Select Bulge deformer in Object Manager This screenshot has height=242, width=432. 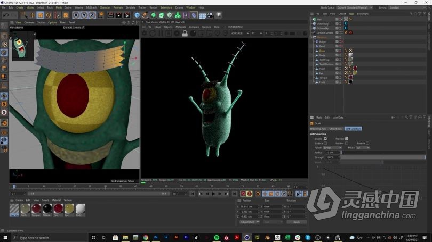322,42
